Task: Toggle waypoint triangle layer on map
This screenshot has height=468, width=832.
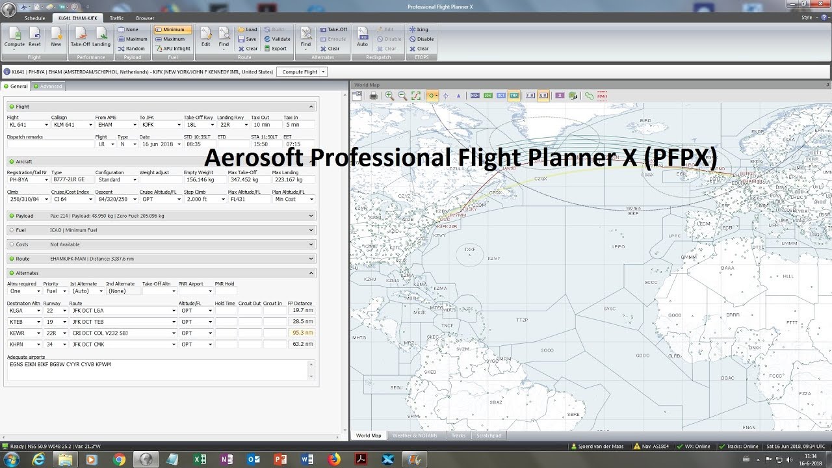Action: [x=458, y=96]
